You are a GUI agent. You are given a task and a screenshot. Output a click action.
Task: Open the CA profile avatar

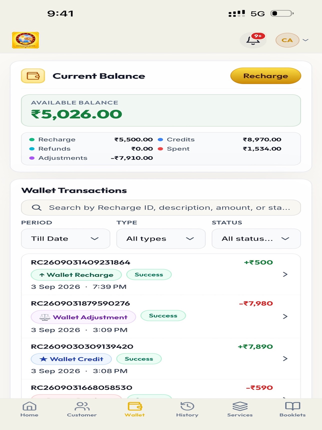[x=287, y=40]
